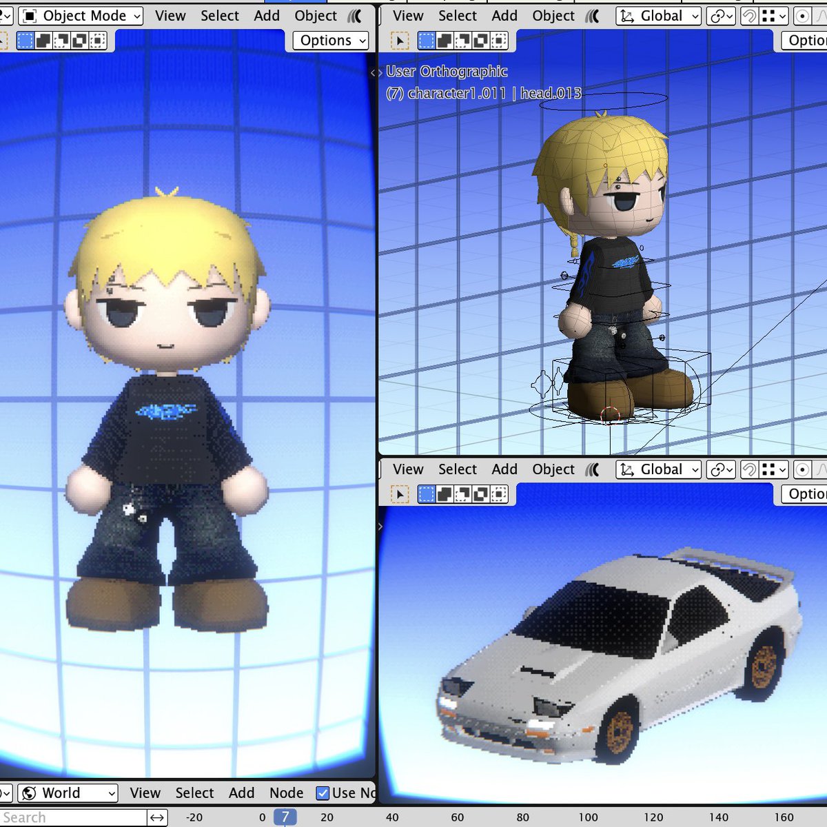The image size is (827, 827).
Task: Open Select menu in left viewport header
Action: tap(220, 16)
